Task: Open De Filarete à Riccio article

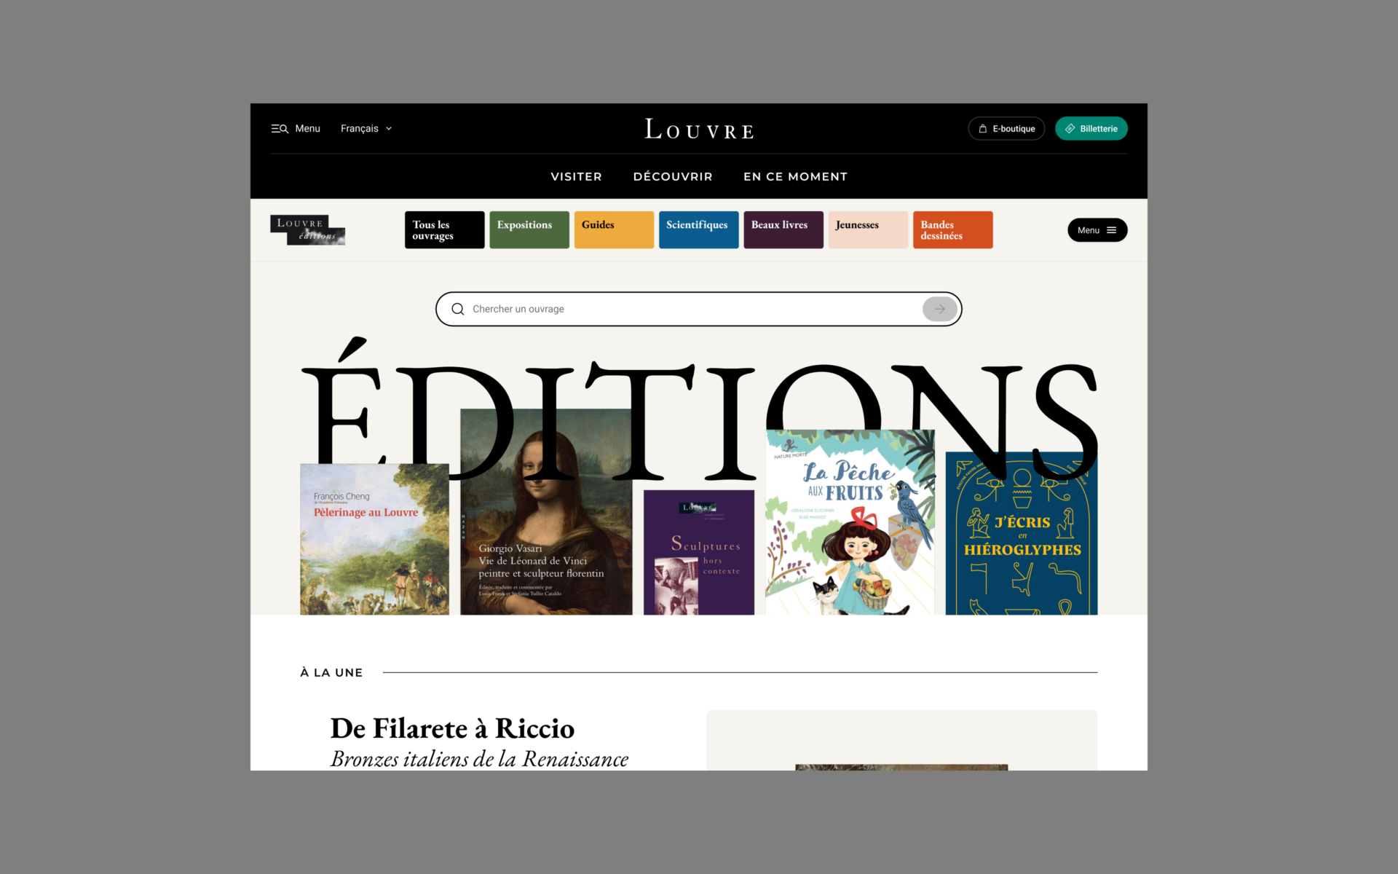Action: [452, 728]
